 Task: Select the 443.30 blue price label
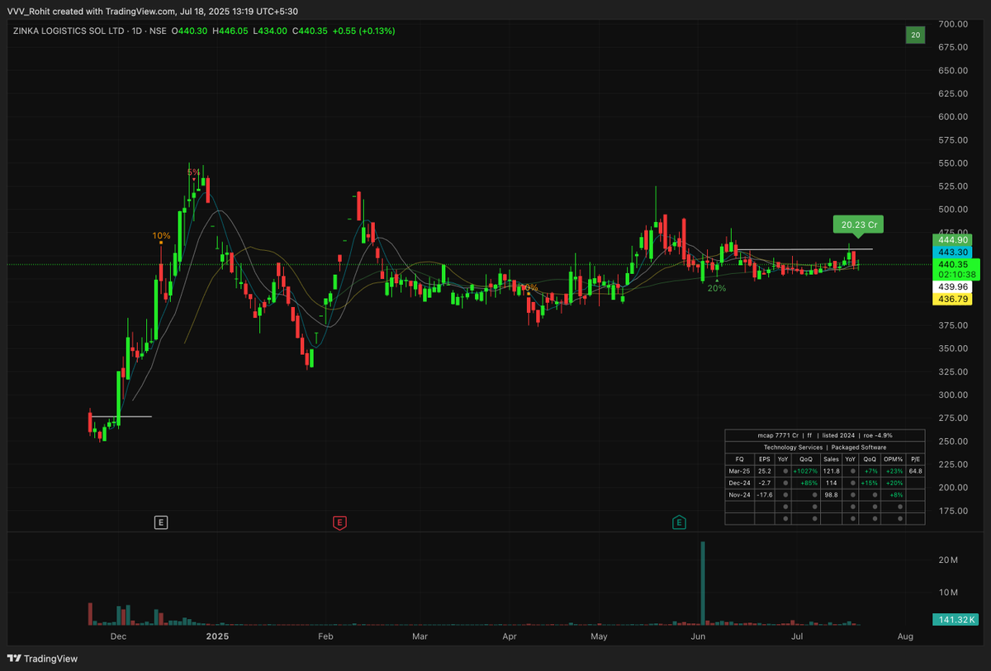pos(952,252)
